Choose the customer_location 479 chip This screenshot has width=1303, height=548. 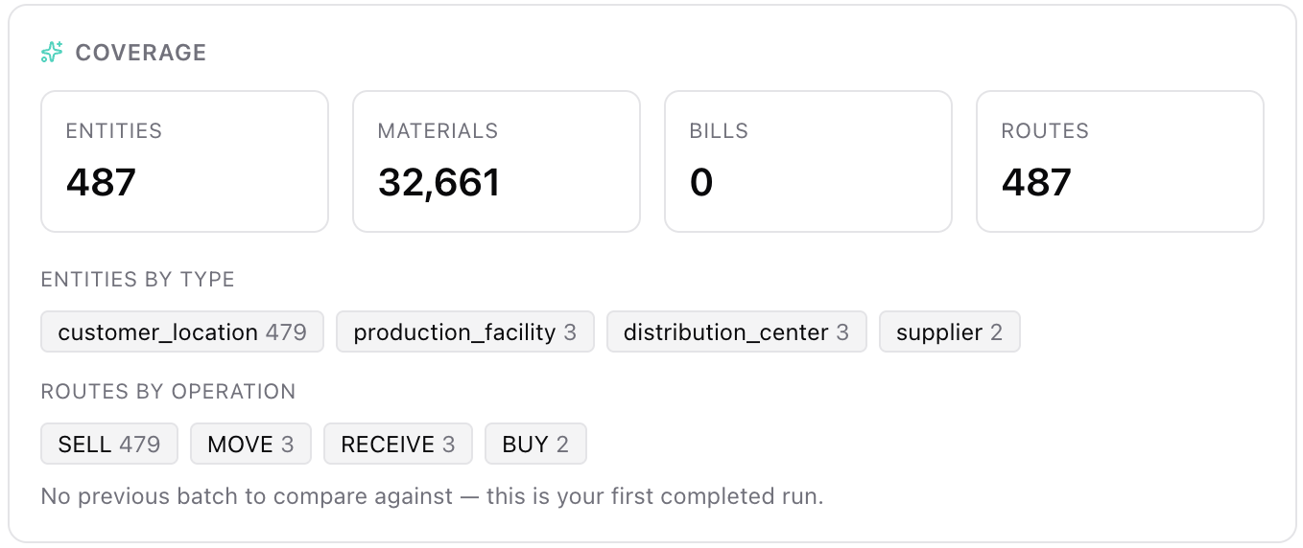182,331
